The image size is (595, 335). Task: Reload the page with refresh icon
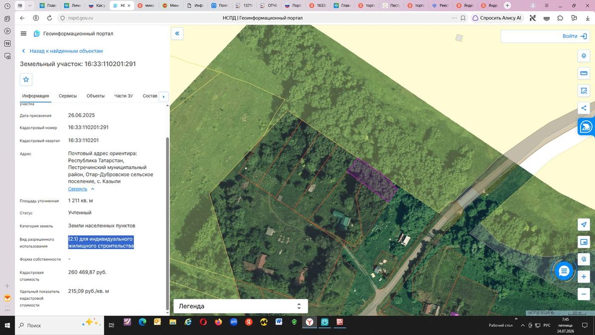pos(50,18)
